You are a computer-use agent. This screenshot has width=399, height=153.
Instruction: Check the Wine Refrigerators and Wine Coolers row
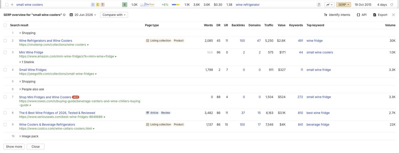point(5,41)
